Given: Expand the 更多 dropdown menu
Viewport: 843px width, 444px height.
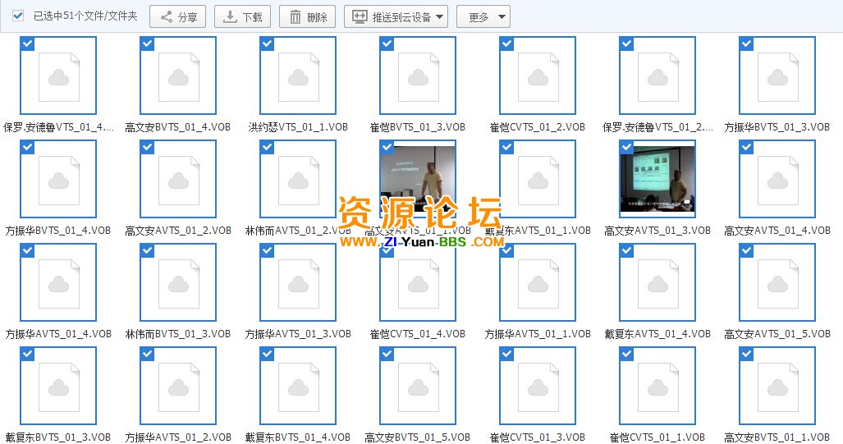Looking at the screenshot, I should pos(483,16).
